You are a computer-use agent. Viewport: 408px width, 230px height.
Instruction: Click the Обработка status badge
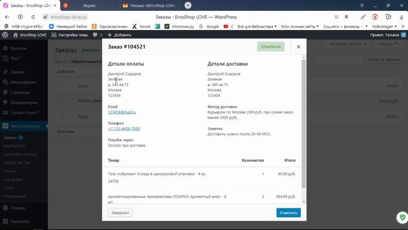(270, 47)
